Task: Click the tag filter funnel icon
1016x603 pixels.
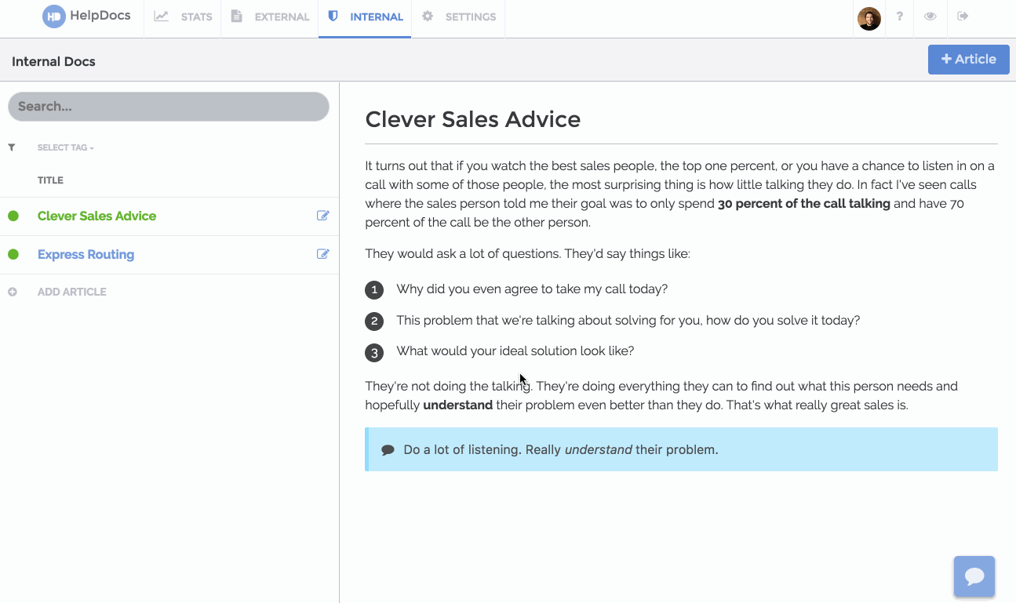Action: [12, 147]
